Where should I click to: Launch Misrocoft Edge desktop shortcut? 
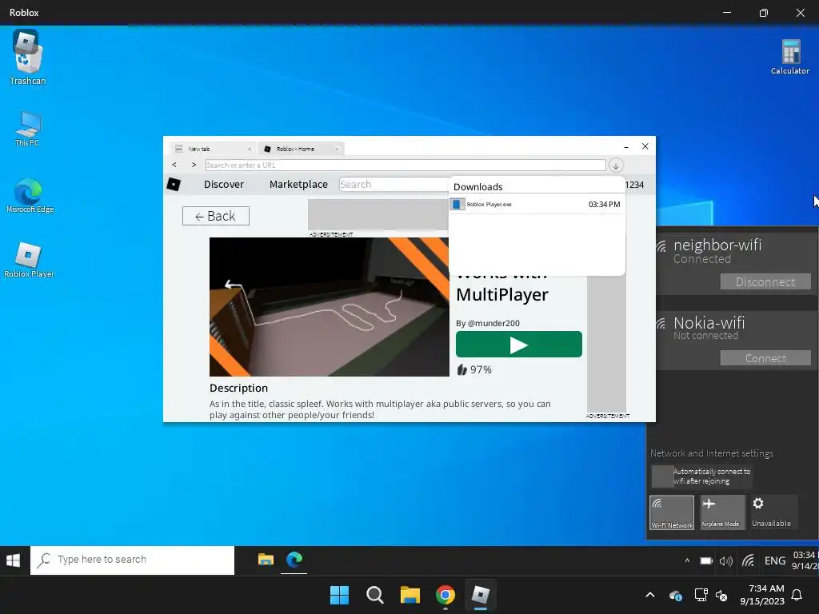(x=30, y=196)
